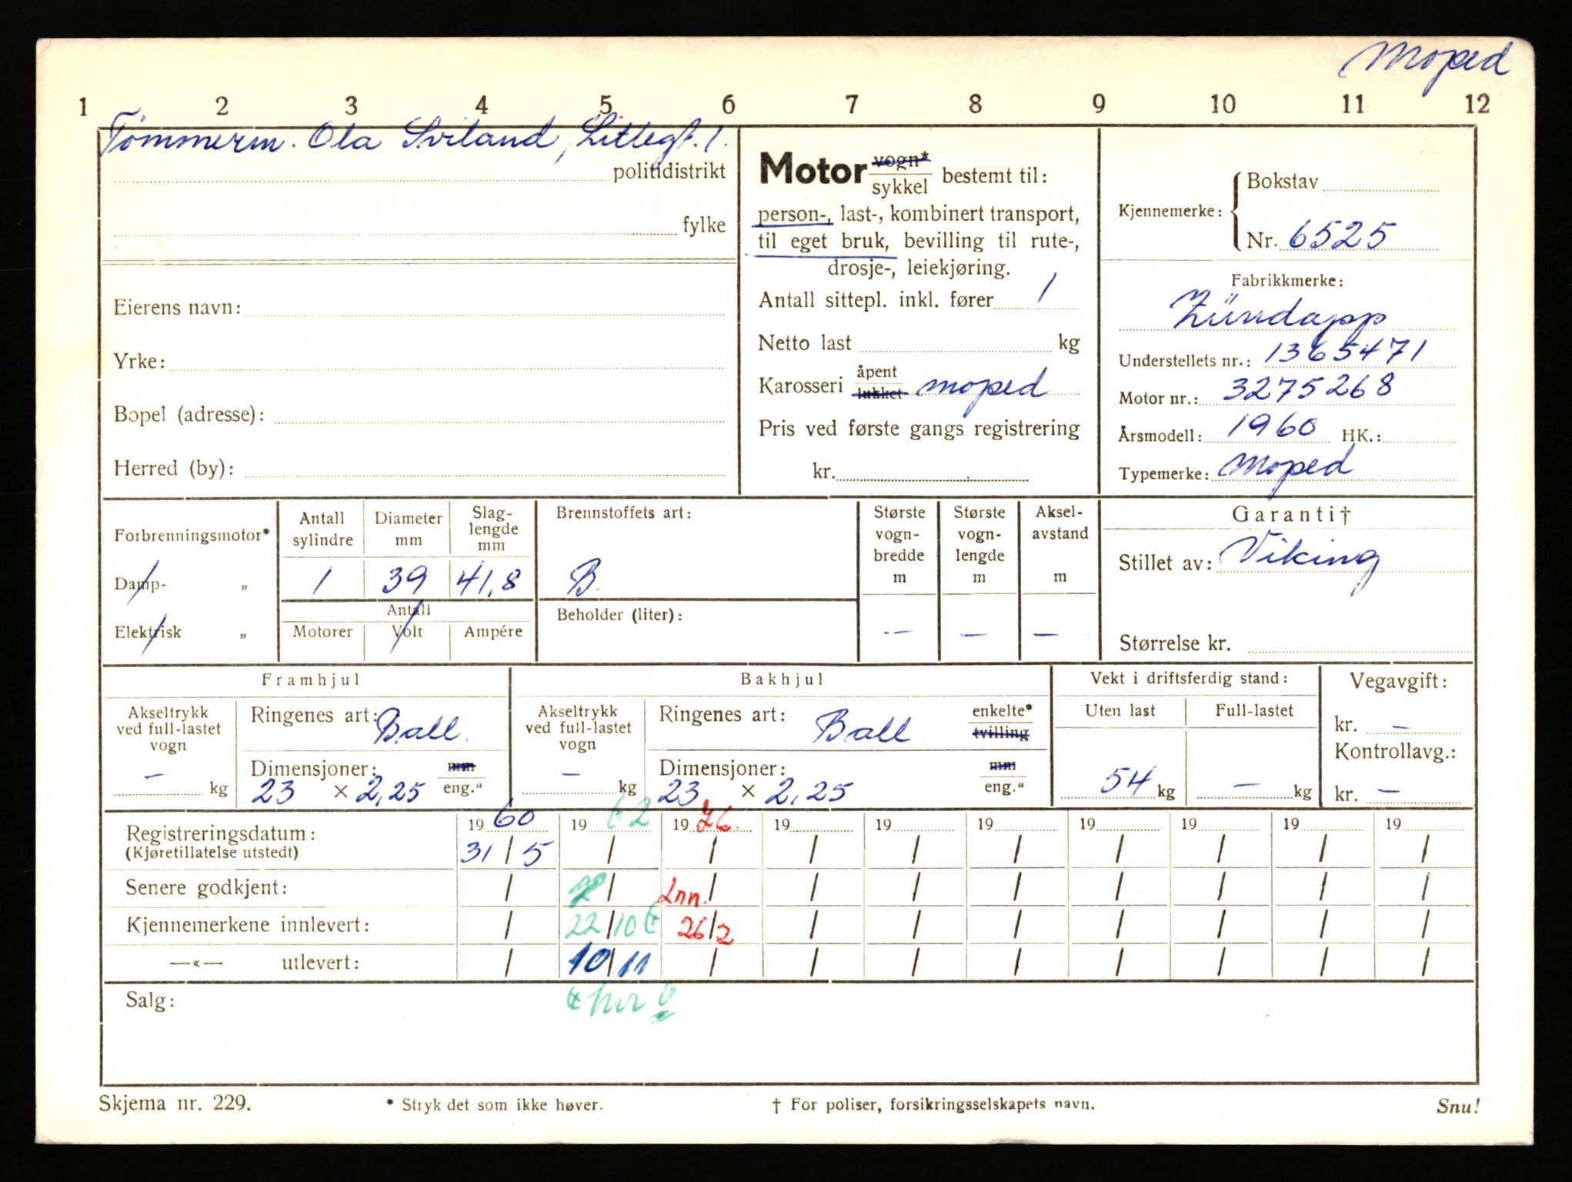
Task: Click the 'Yrke:' label
Action: (x=139, y=362)
